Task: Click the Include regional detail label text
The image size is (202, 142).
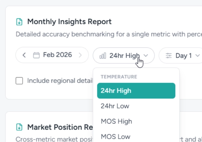Action: (60, 81)
